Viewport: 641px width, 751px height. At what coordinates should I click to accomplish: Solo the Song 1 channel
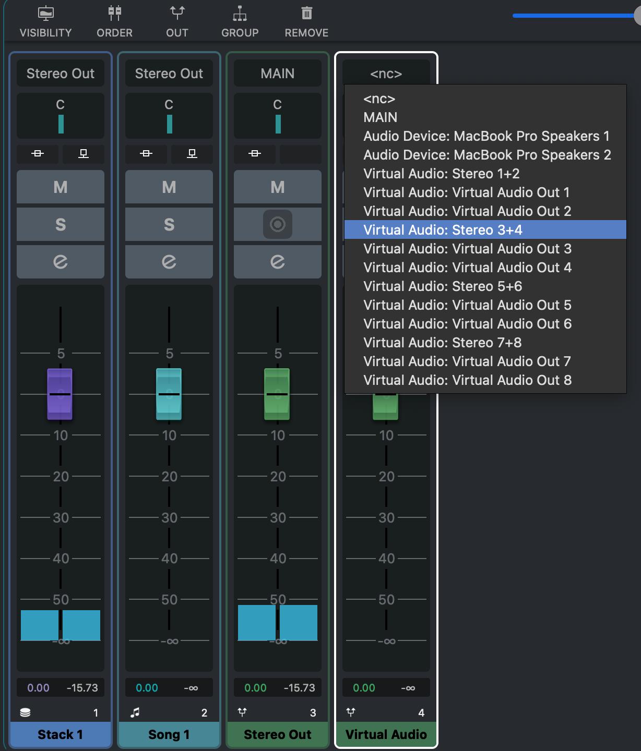coord(169,224)
